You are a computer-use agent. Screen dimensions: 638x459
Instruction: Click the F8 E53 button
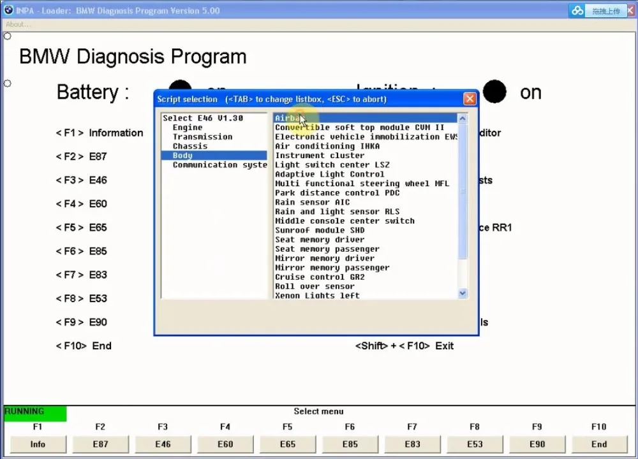pos(475,444)
